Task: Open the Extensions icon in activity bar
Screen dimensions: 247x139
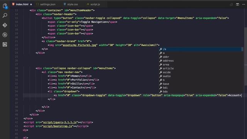Action: tap(5, 44)
